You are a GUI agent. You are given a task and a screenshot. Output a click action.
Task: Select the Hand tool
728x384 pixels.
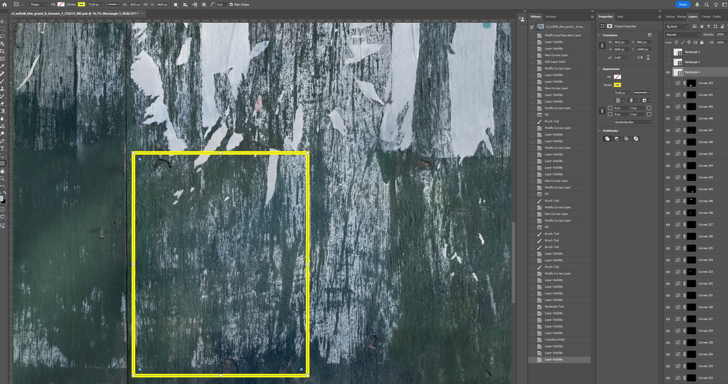pyautogui.click(x=2, y=171)
